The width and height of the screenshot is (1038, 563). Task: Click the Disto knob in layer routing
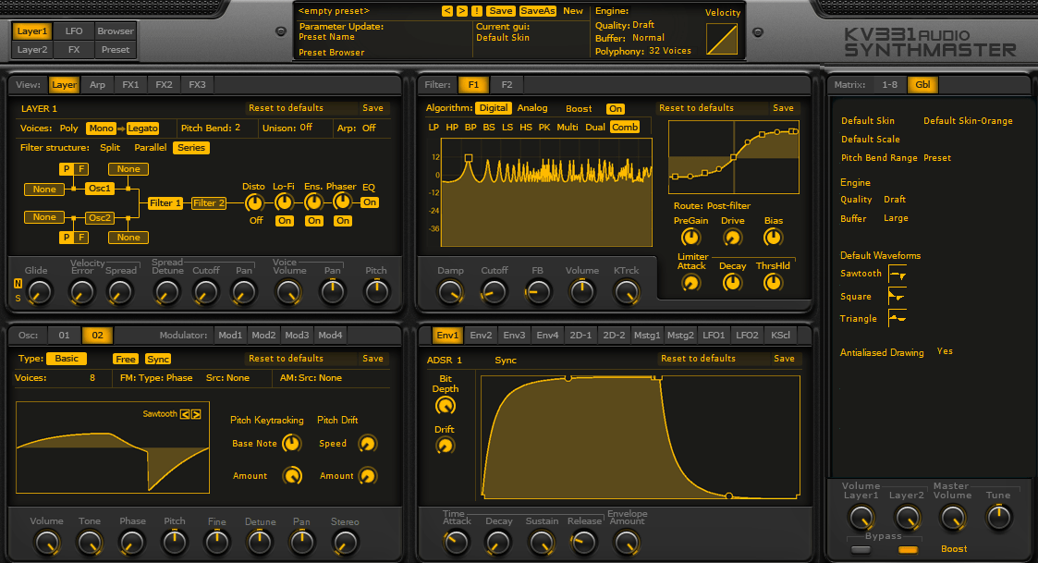tap(254, 202)
